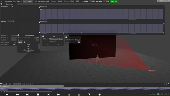
Task: Click play to end of section button
Action: [x=17, y=94]
